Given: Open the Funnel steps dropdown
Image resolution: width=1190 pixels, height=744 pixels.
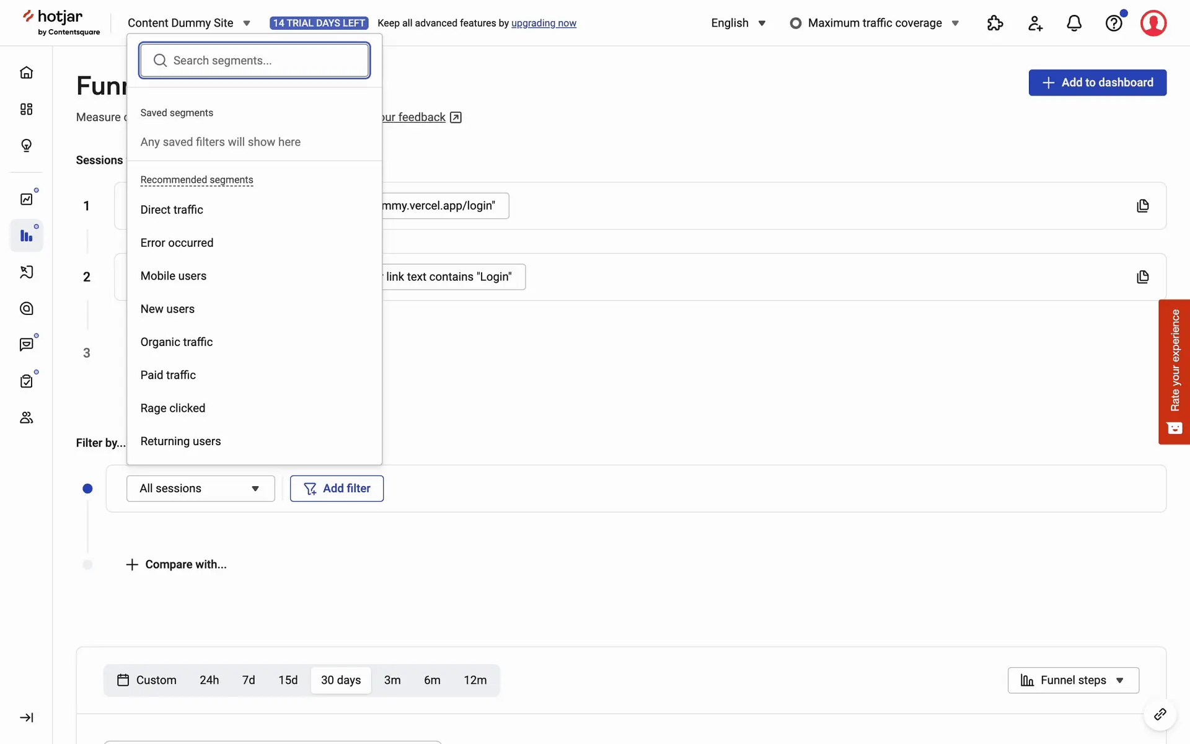Looking at the screenshot, I should tap(1073, 680).
